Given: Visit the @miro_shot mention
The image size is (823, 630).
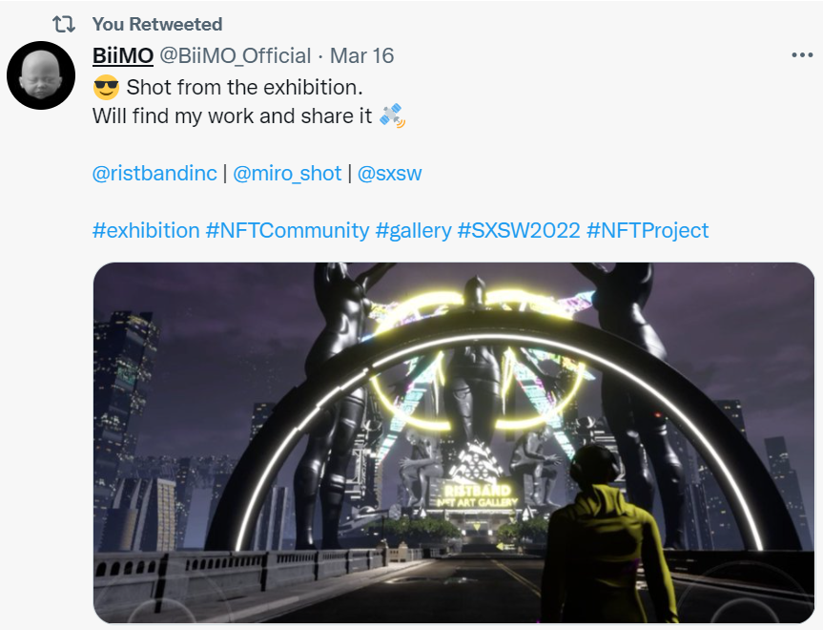Looking at the screenshot, I should [287, 174].
